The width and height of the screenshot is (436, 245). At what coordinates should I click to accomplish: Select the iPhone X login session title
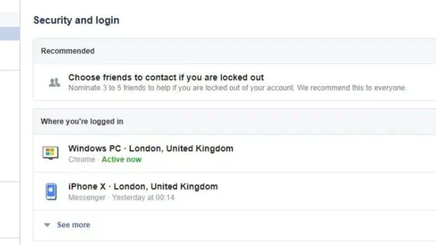[88, 186]
